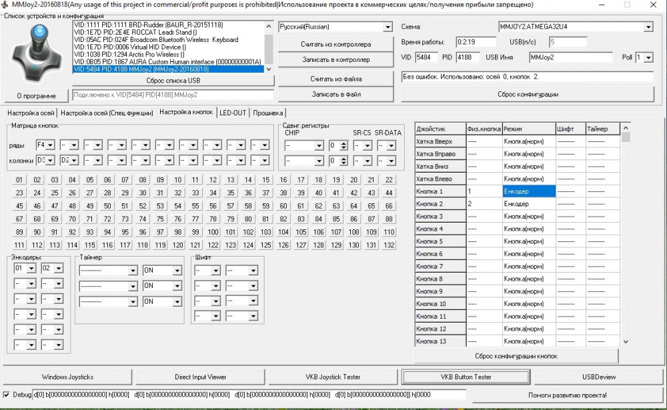This screenshot has width=667, height=410.
Task: Open the Прошивка tab
Action: 269,113
